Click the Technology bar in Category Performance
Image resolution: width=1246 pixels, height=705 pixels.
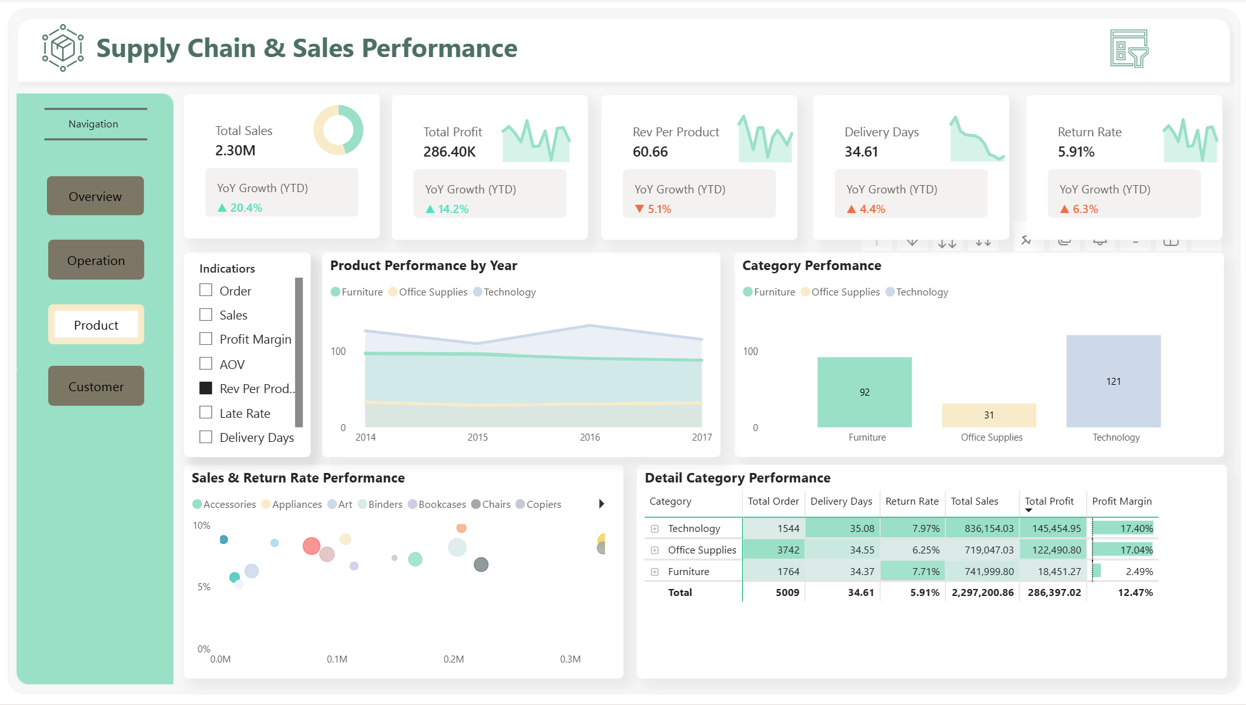1113,381
